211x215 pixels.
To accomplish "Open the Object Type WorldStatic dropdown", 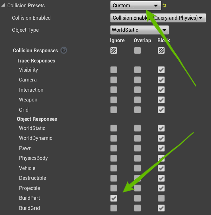I will [139, 30].
